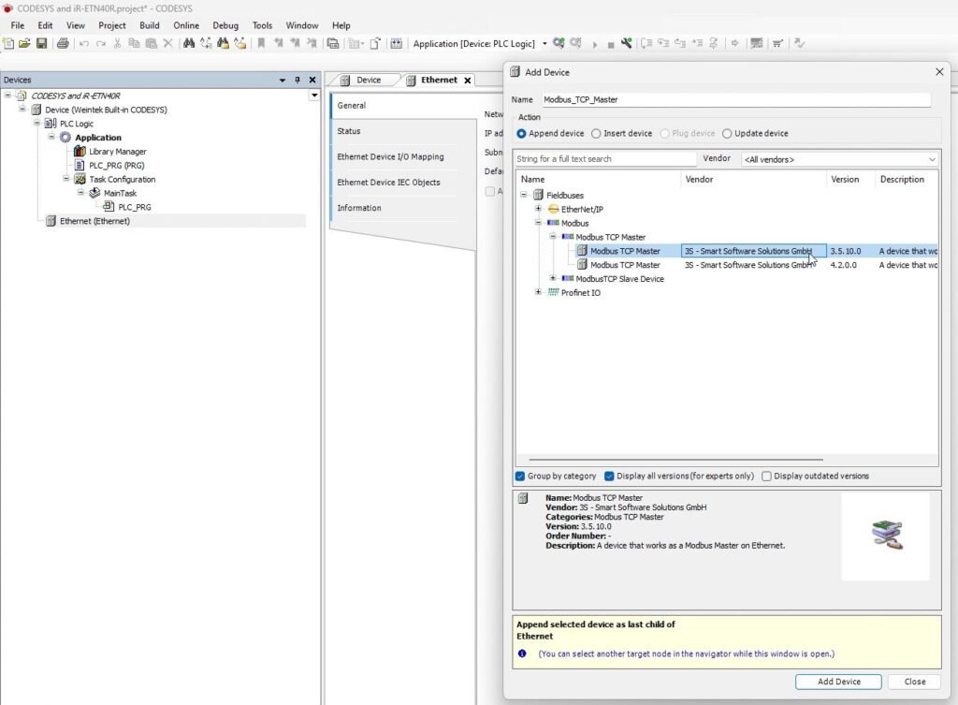Click the Close button in Add Device dialog
The height and width of the screenshot is (705, 958).
point(915,682)
